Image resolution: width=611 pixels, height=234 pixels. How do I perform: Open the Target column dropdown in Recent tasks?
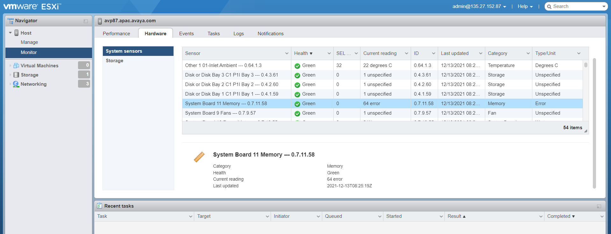[x=267, y=217]
